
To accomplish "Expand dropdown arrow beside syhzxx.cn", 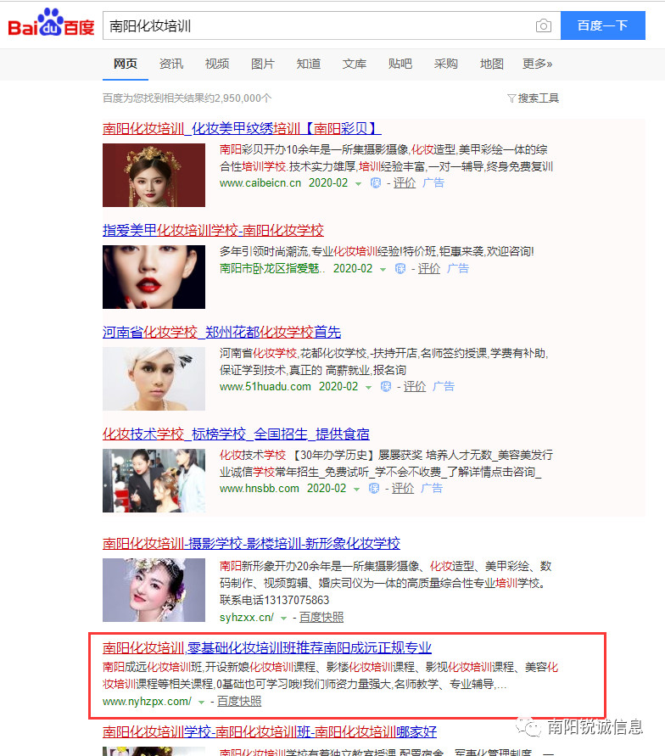I will pyautogui.click(x=283, y=618).
